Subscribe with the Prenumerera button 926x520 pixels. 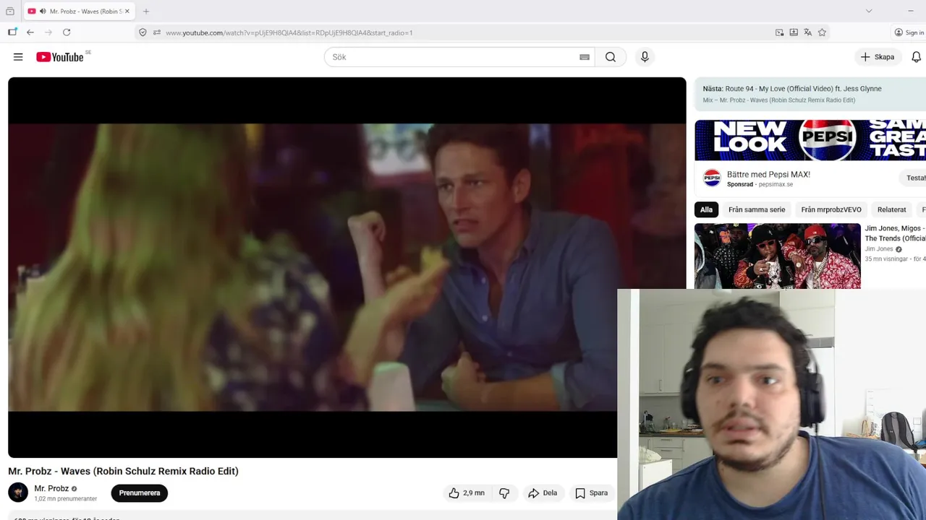pos(140,493)
